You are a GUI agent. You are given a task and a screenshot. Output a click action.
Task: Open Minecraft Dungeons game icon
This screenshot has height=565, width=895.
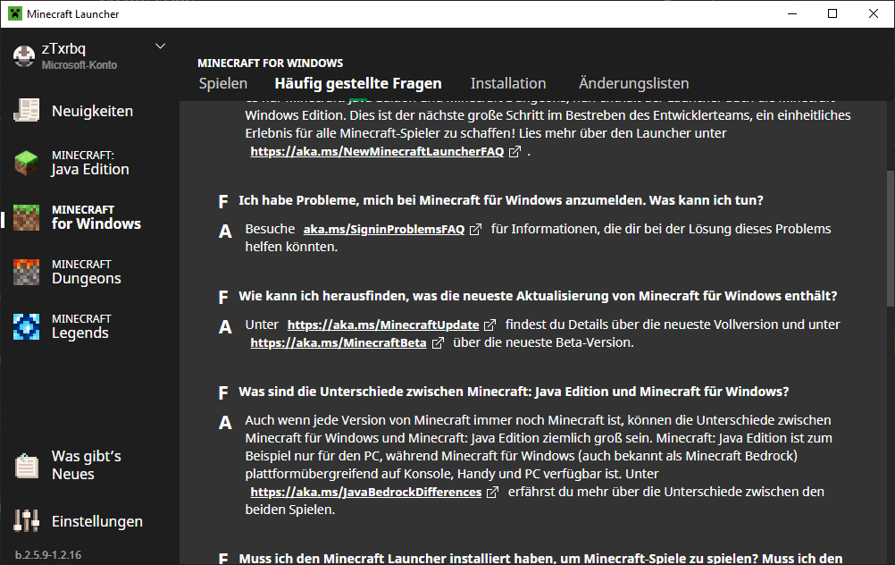click(26, 272)
